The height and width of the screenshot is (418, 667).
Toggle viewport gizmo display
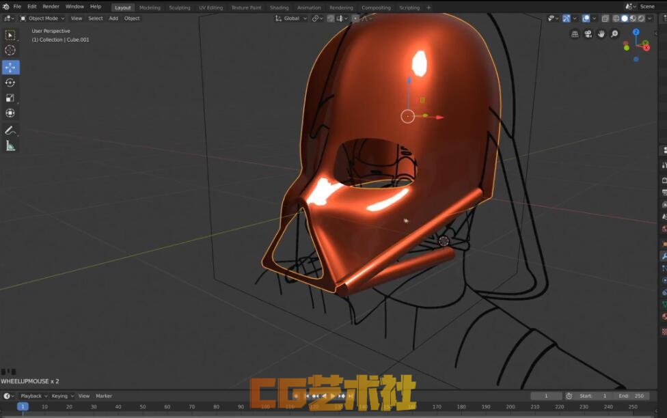point(566,18)
